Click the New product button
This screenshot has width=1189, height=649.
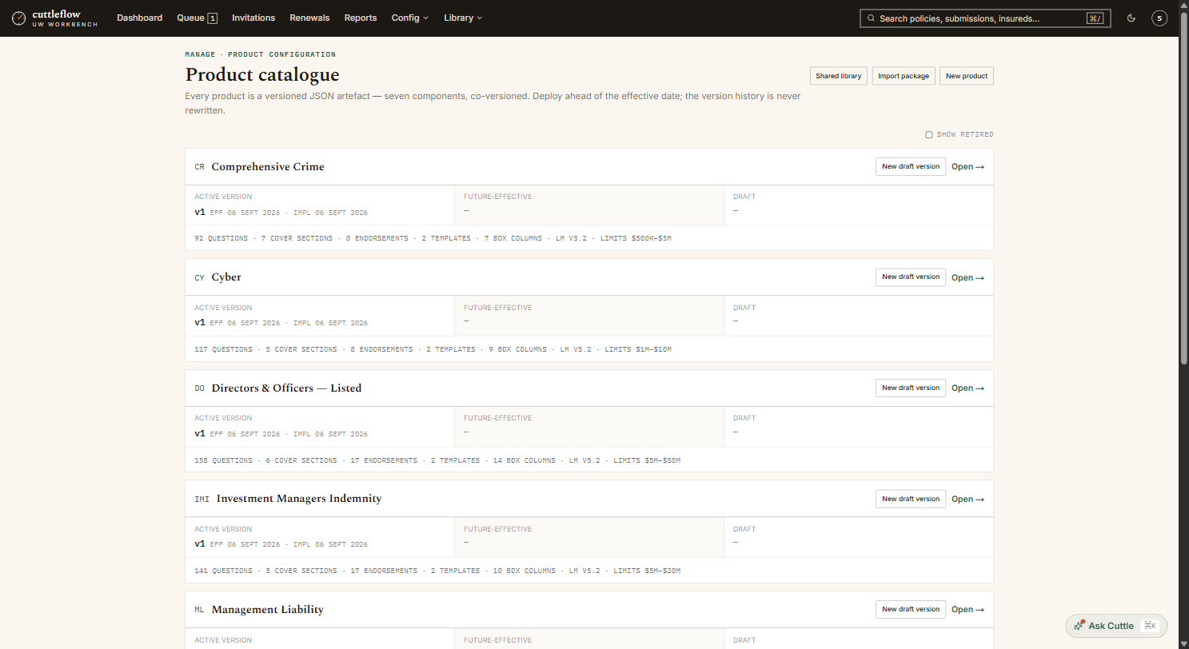tap(967, 76)
